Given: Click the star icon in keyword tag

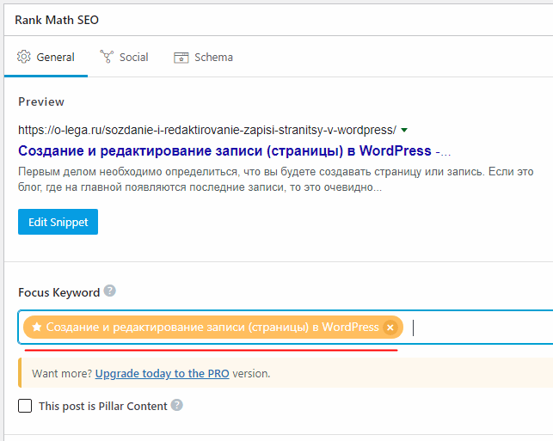Looking at the screenshot, I should (x=37, y=328).
